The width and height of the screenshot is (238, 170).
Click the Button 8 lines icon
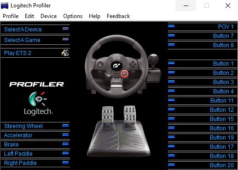tap(171, 45)
